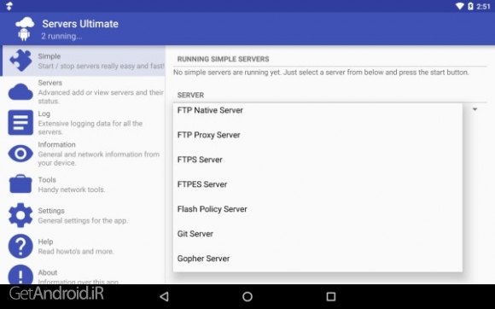Click 'General settings for the app.' text
The height and width of the screenshot is (309, 495).
click(x=83, y=220)
